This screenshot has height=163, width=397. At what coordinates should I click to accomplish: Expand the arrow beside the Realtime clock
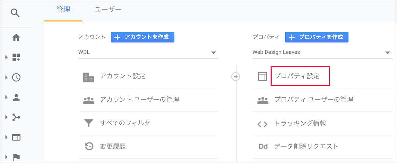pyautogui.click(x=6, y=78)
